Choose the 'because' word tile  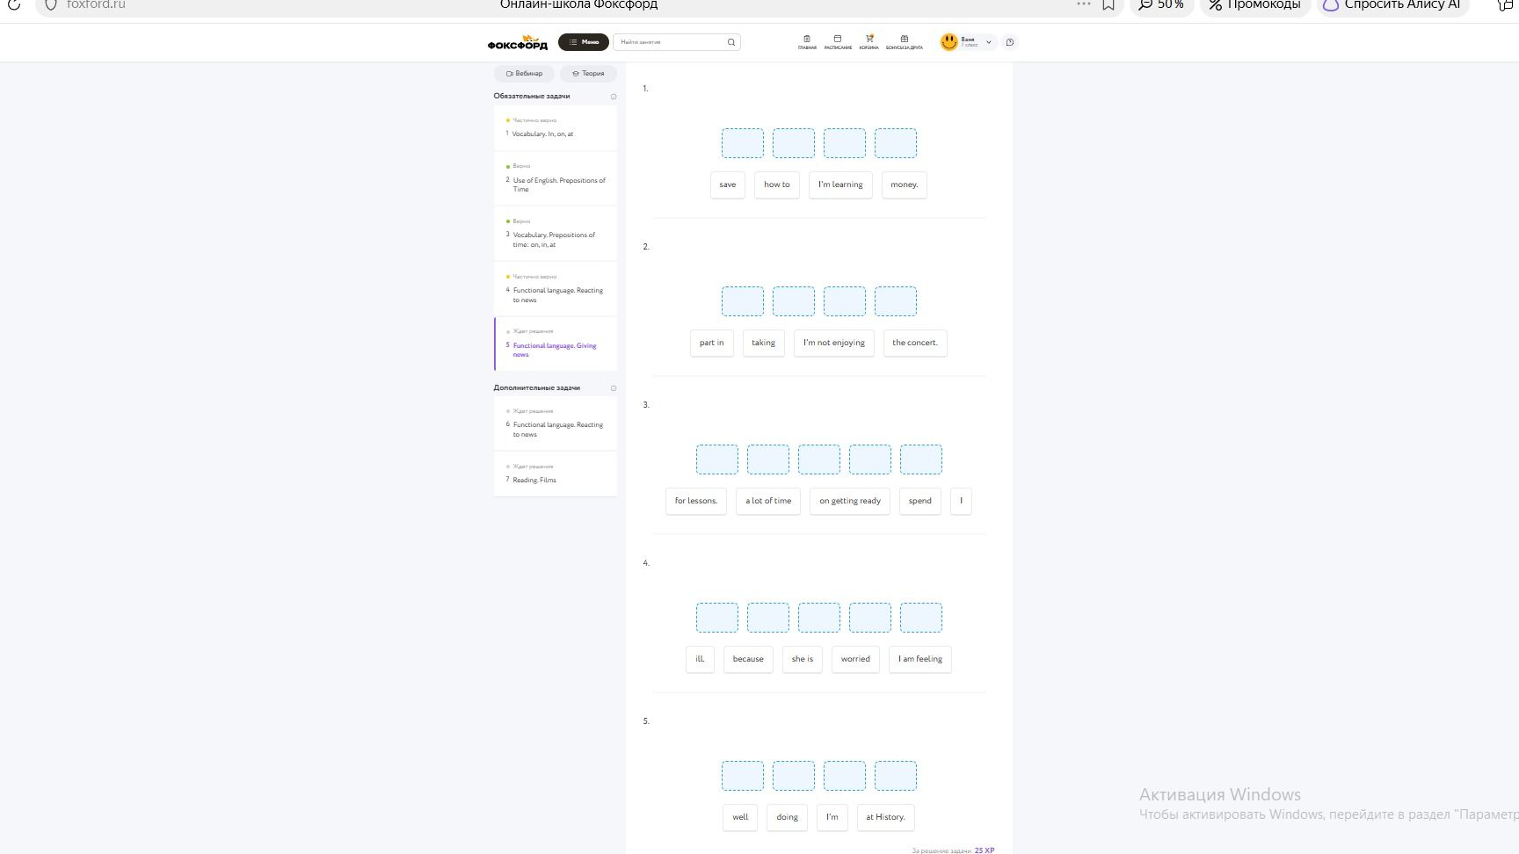(x=748, y=659)
